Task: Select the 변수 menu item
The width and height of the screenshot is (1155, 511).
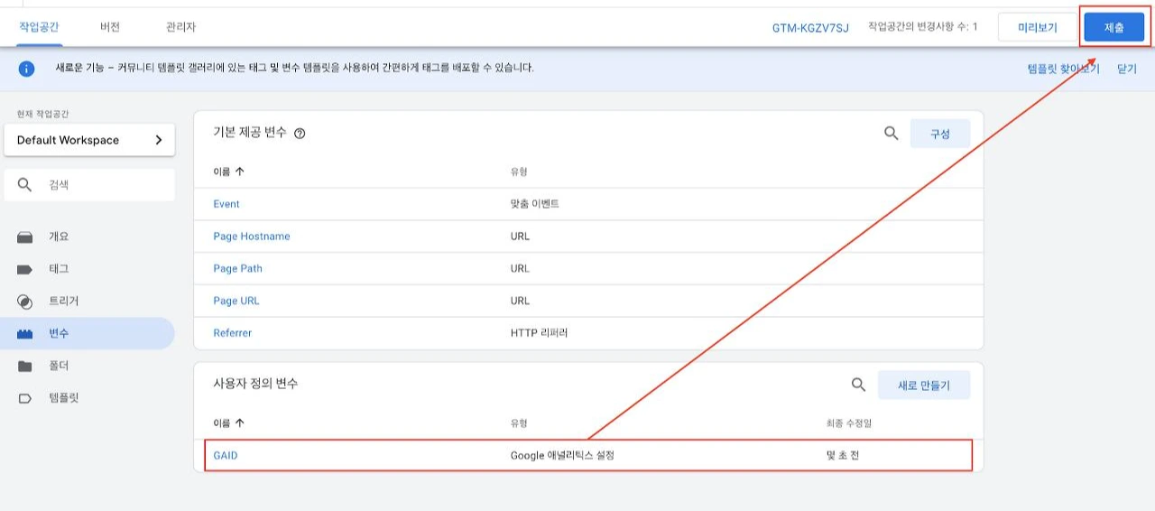Action: pos(59,334)
